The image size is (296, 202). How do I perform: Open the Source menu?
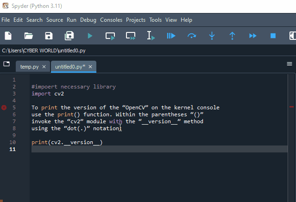pyautogui.click(x=55, y=20)
